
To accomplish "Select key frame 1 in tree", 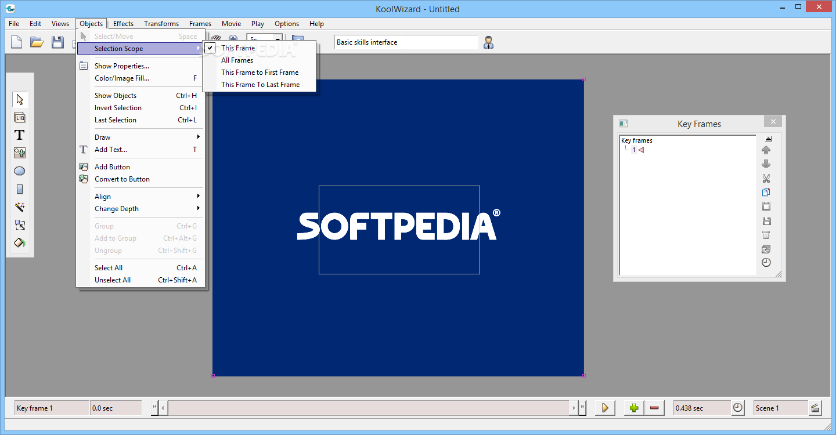I will pyautogui.click(x=634, y=150).
